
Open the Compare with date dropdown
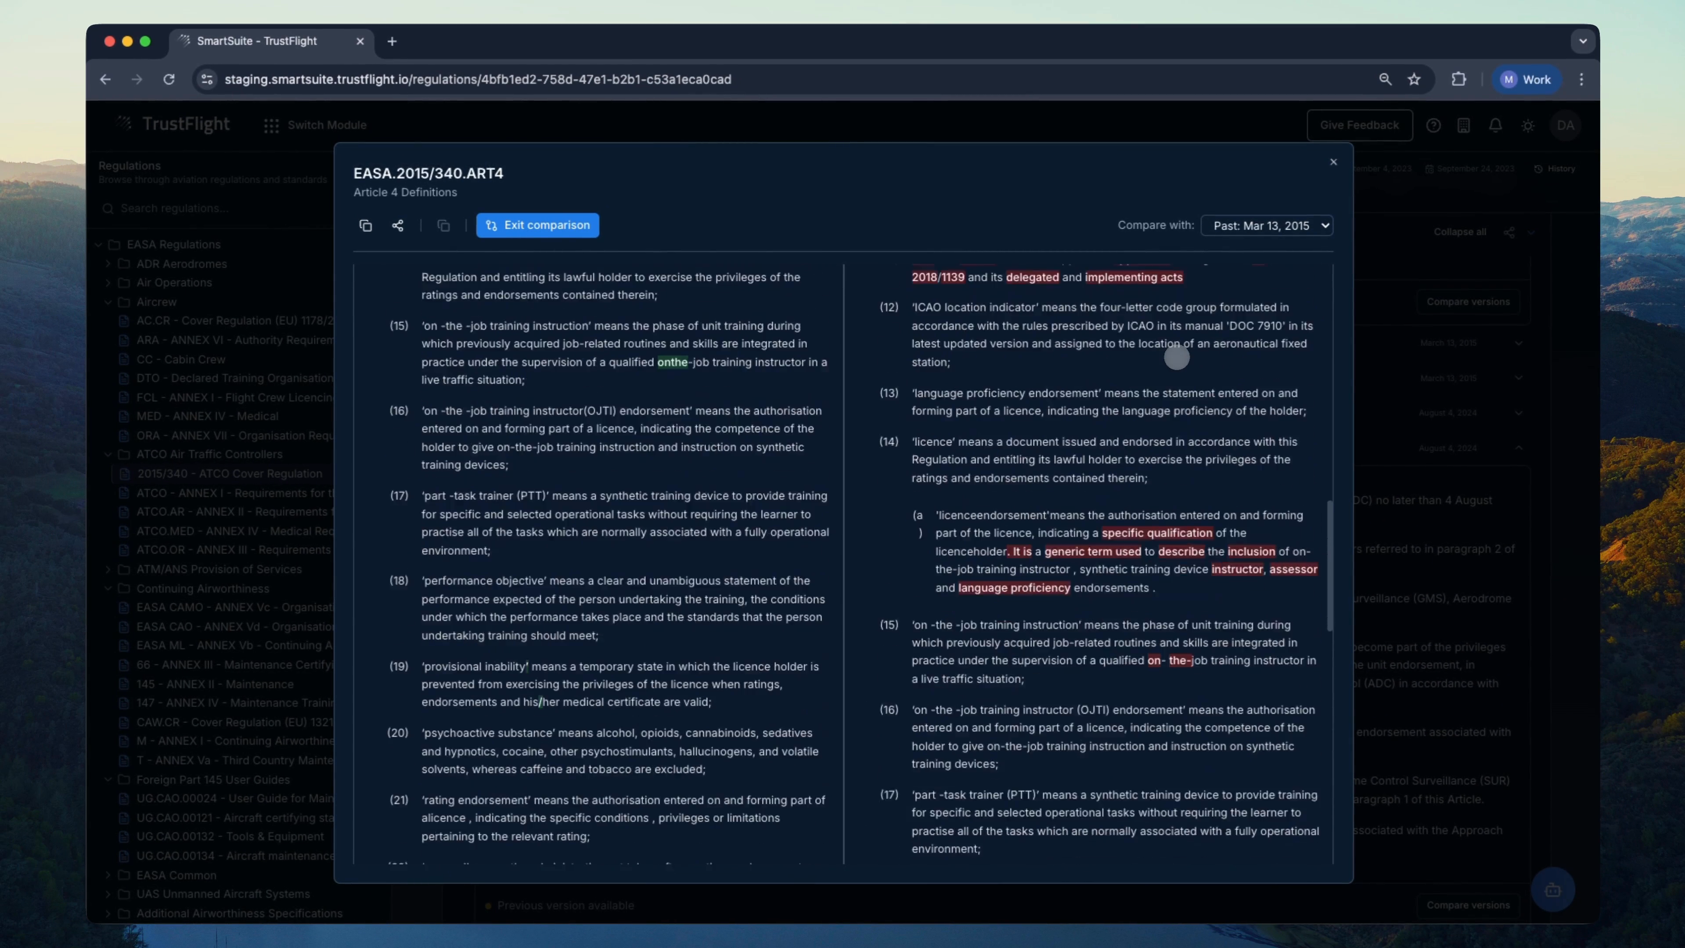(1267, 226)
